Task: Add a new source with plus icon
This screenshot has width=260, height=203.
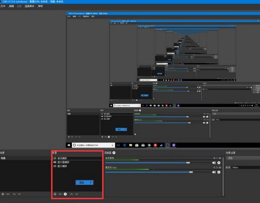Action: [x=55, y=194]
